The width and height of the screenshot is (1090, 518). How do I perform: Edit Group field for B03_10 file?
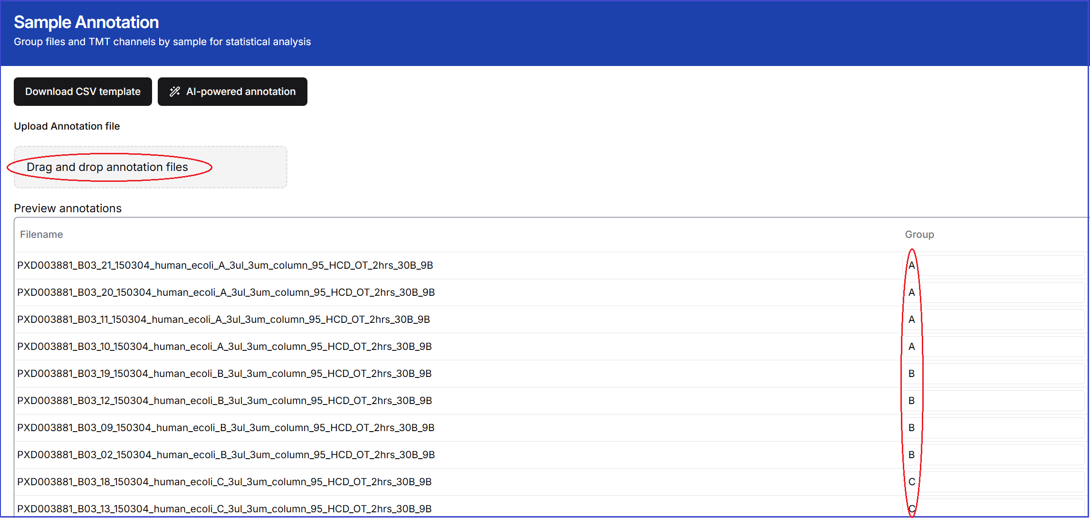click(x=993, y=347)
